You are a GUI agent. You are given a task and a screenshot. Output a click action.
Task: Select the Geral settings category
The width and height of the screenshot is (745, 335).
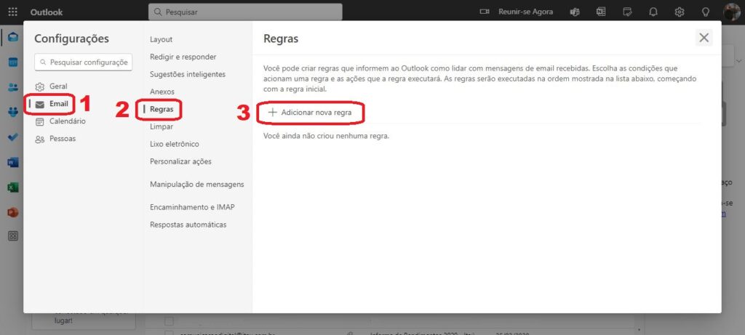pos(58,86)
